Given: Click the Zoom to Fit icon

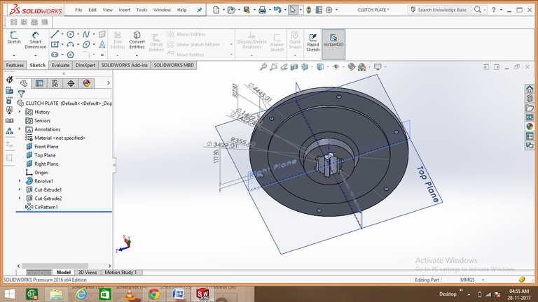Looking at the screenshot, I should pyautogui.click(x=263, y=67).
